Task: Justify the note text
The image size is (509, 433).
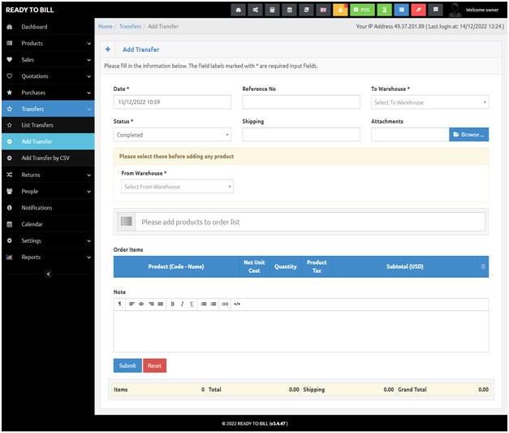Action: [161, 305]
